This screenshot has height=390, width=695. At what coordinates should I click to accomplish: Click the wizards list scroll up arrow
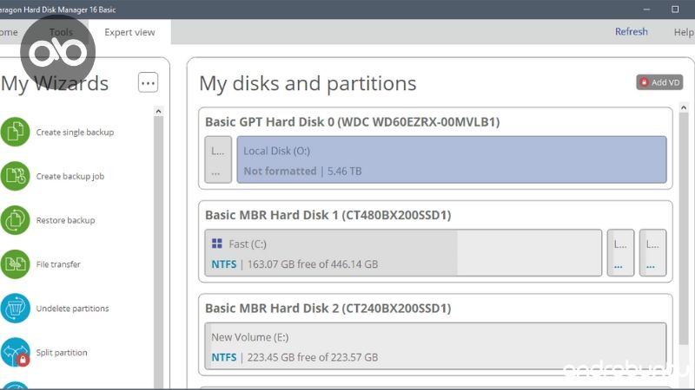click(158, 111)
